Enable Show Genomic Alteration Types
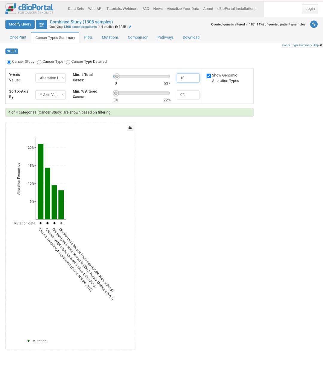 208,76
